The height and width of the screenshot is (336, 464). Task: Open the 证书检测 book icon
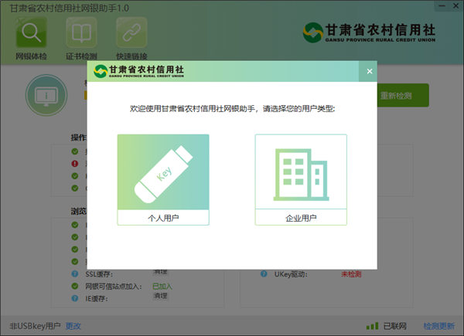81,32
